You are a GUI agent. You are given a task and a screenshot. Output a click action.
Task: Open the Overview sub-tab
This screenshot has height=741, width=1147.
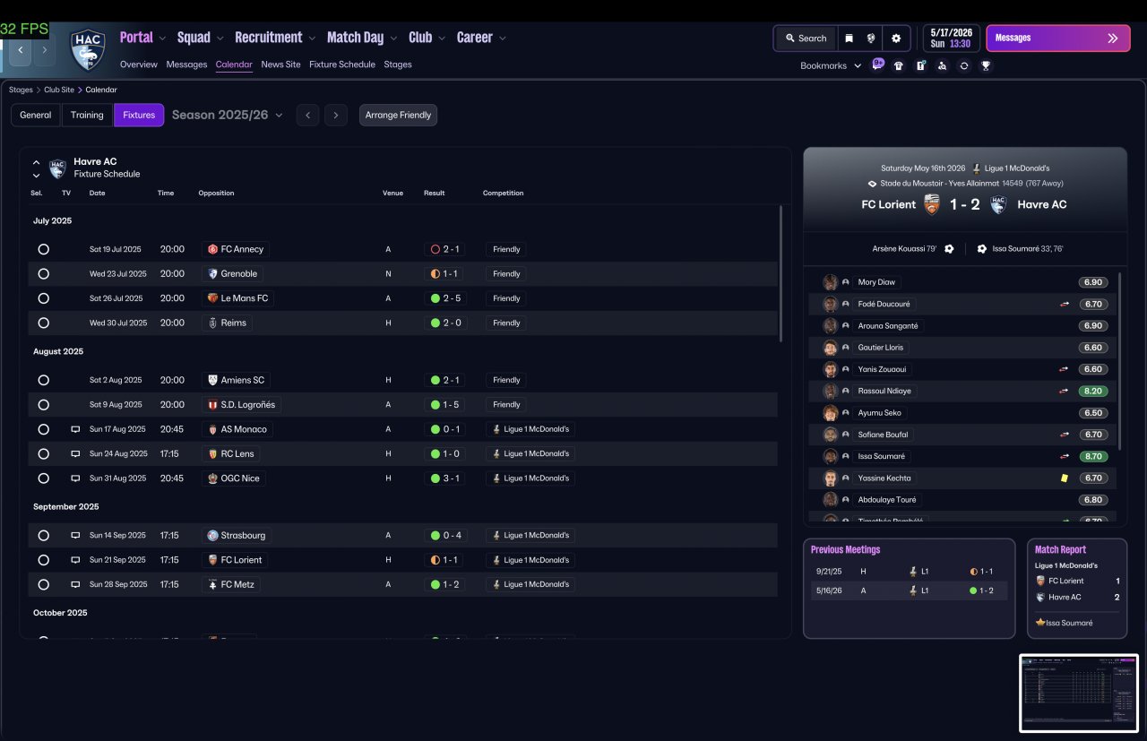click(x=139, y=65)
